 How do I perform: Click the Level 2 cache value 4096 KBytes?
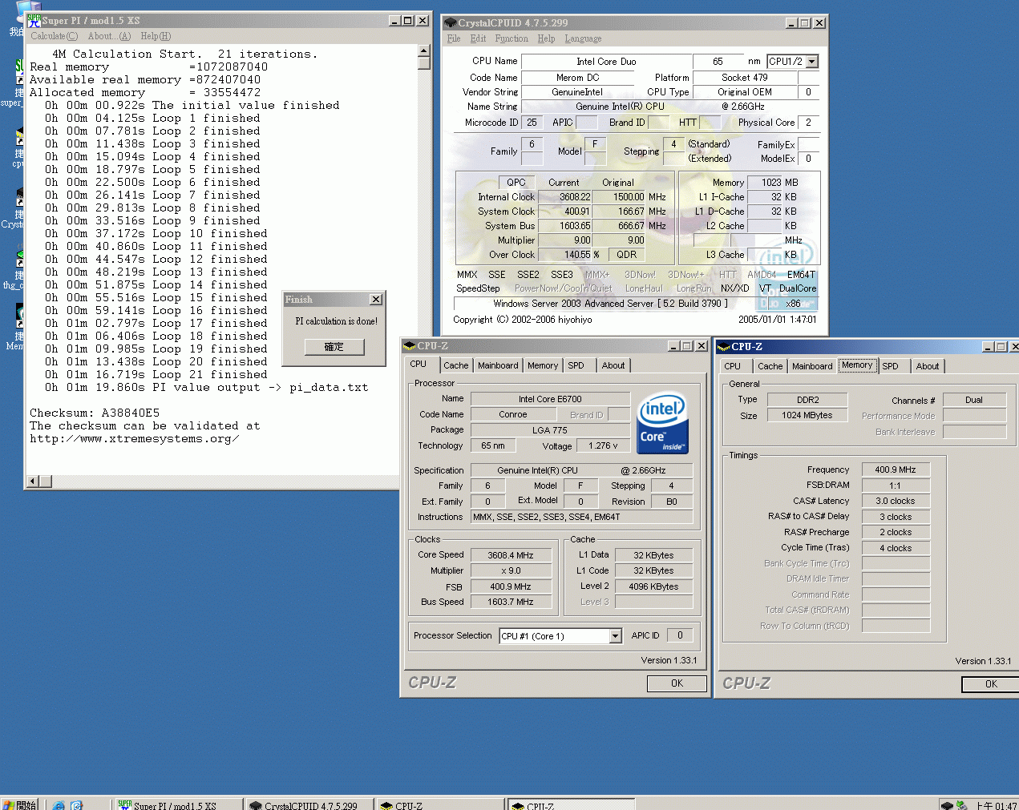coord(653,586)
